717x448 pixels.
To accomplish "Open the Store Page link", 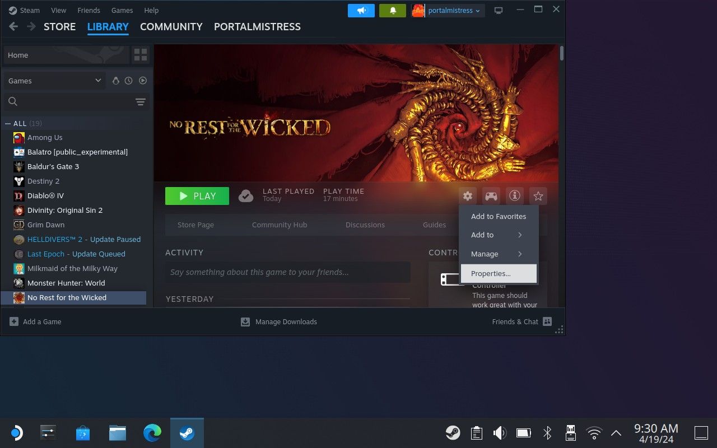I will [x=195, y=225].
